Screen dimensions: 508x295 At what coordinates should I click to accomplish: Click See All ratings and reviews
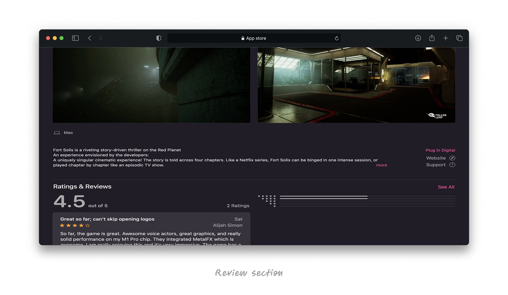tap(446, 187)
